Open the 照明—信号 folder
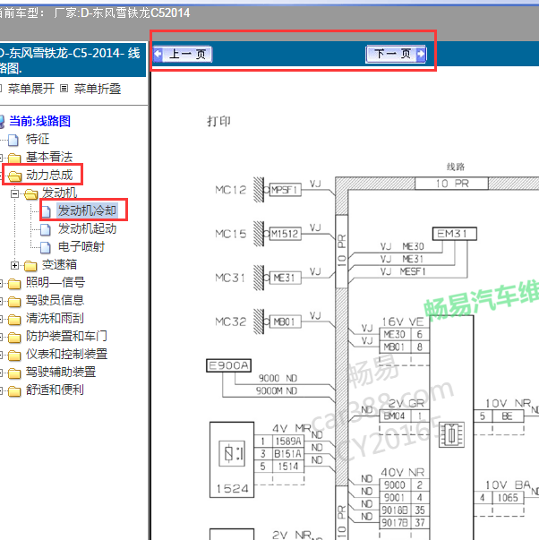 point(56,282)
